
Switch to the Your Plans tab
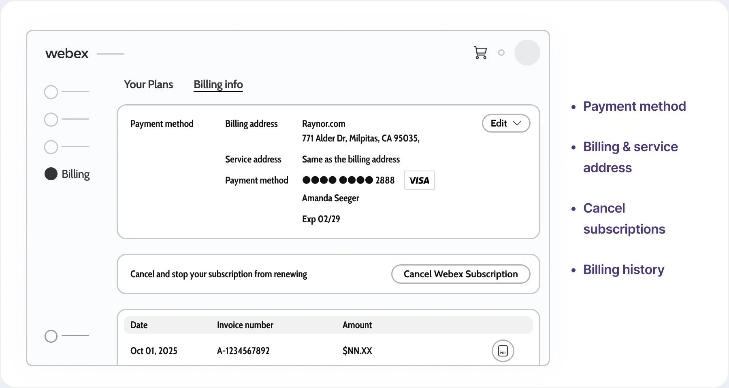(148, 84)
